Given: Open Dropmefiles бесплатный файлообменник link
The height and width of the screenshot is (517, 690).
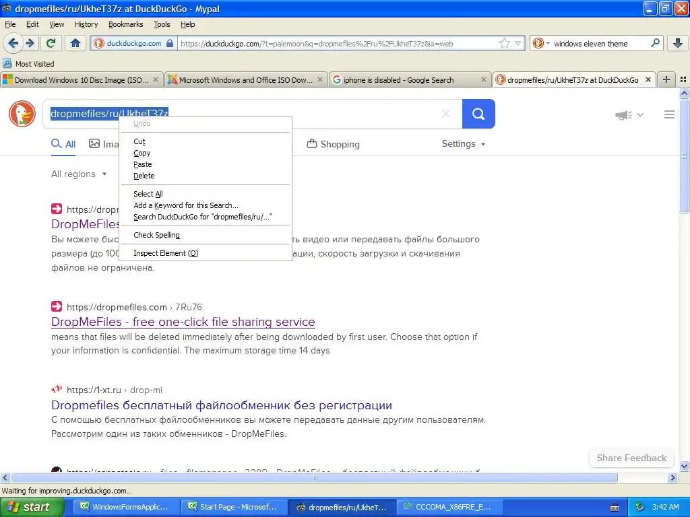Looking at the screenshot, I should tap(221, 405).
